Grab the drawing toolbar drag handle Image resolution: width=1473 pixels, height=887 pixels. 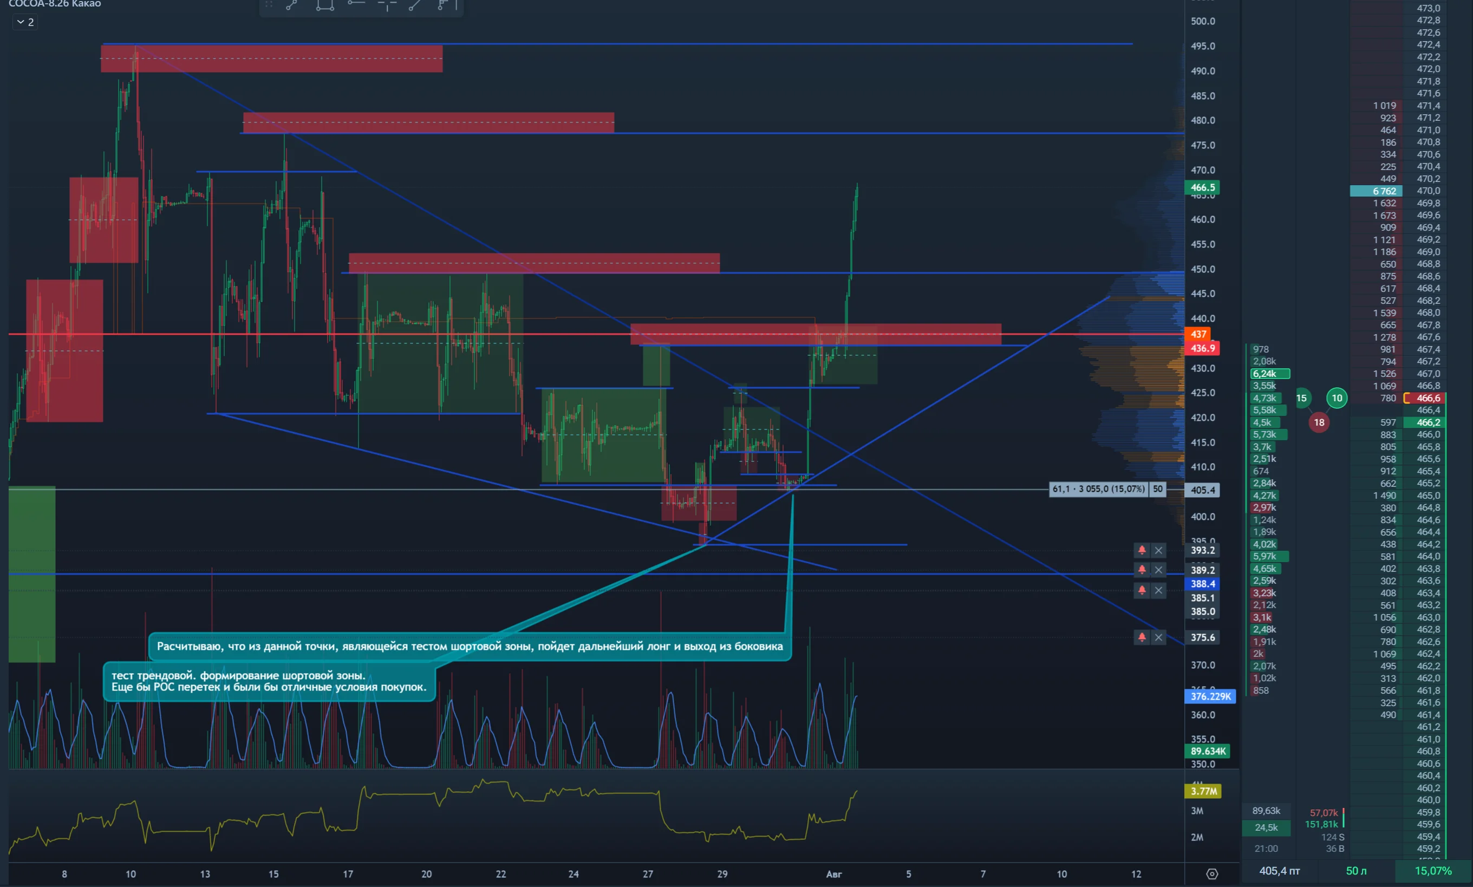(269, 4)
